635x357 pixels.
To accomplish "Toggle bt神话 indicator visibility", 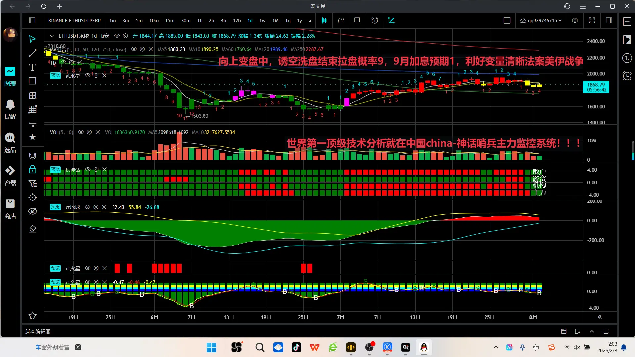I will (x=88, y=169).
